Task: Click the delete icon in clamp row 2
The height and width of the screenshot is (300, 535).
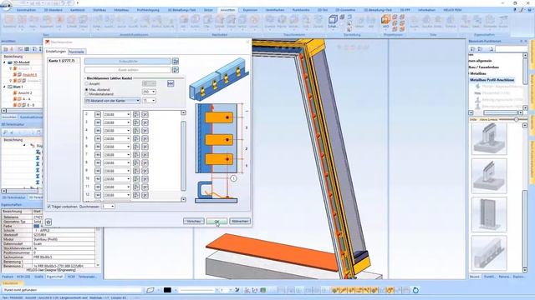Action: [x=145, y=114]
